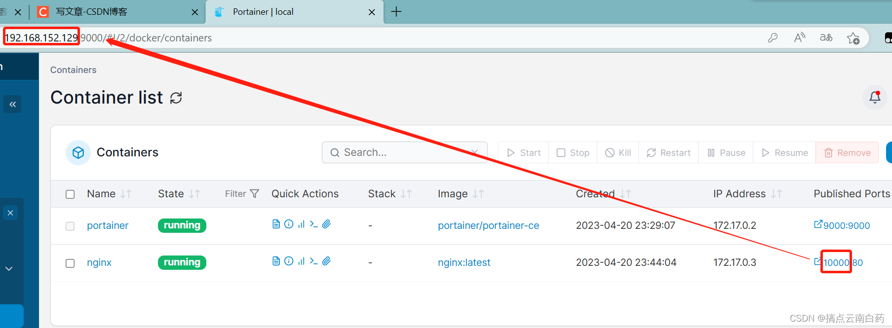Close the Portainer | local tab
Viewport: 892px width, 328px height.
[372, 12]
